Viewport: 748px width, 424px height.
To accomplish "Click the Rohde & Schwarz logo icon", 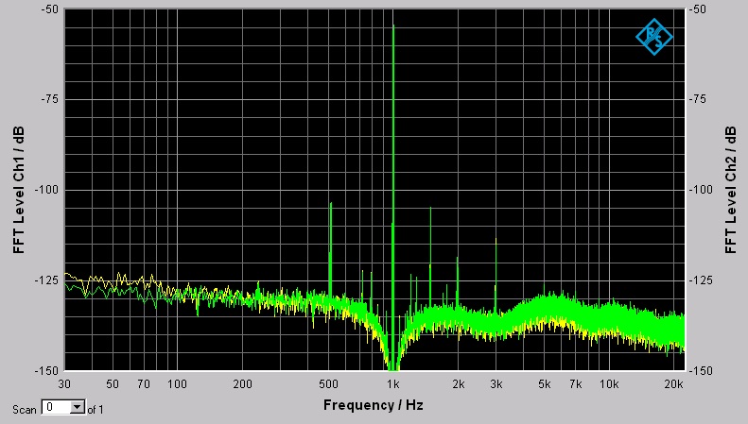I will (x=653, y=37).
